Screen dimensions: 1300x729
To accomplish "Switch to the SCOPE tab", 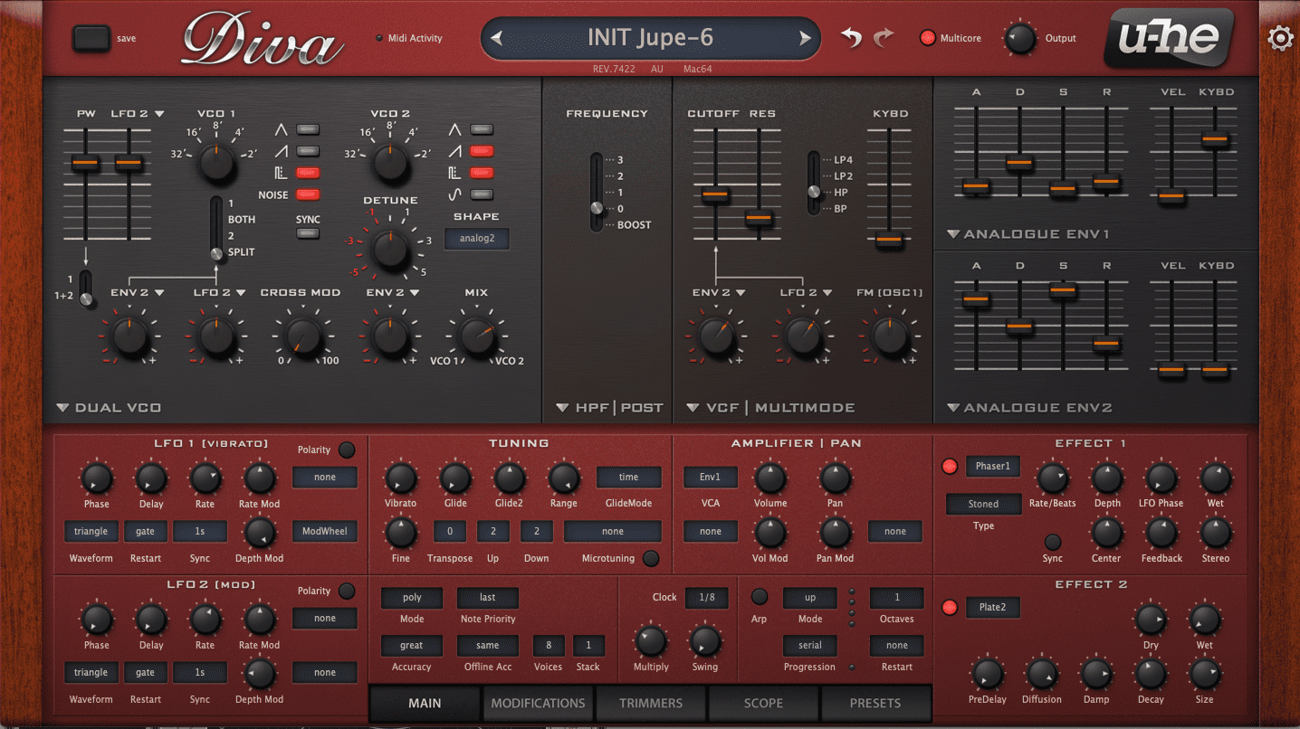I will pyautogui.click(x=763, y=703).
